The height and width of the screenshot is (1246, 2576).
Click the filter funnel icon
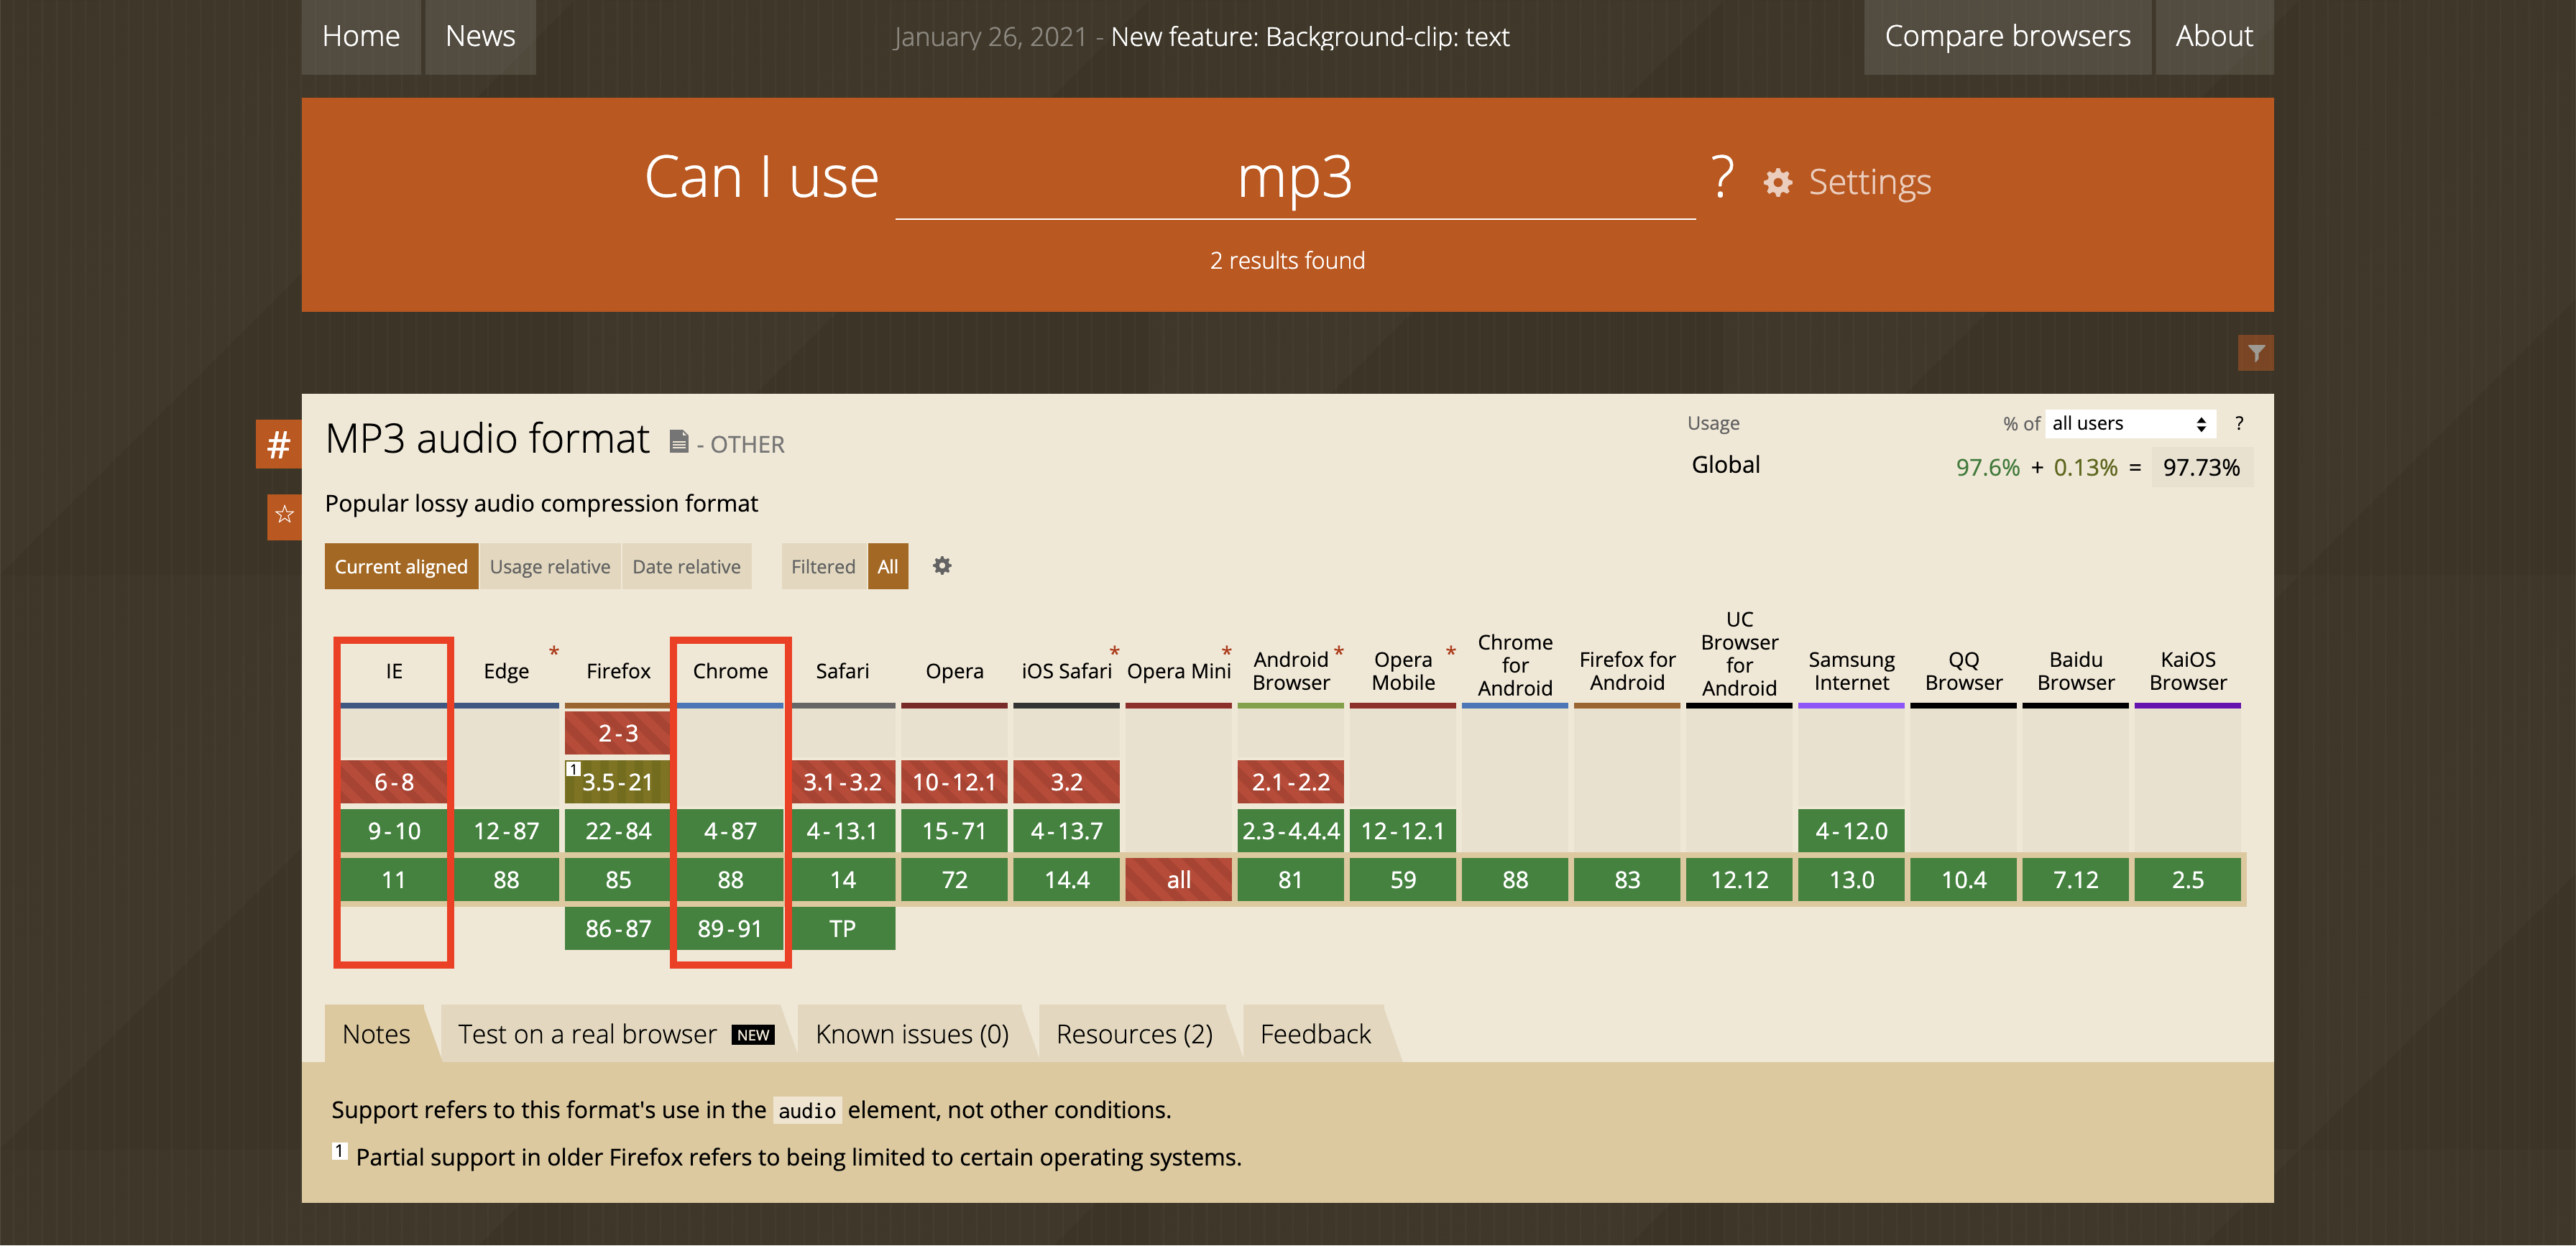click(2255, 353)
